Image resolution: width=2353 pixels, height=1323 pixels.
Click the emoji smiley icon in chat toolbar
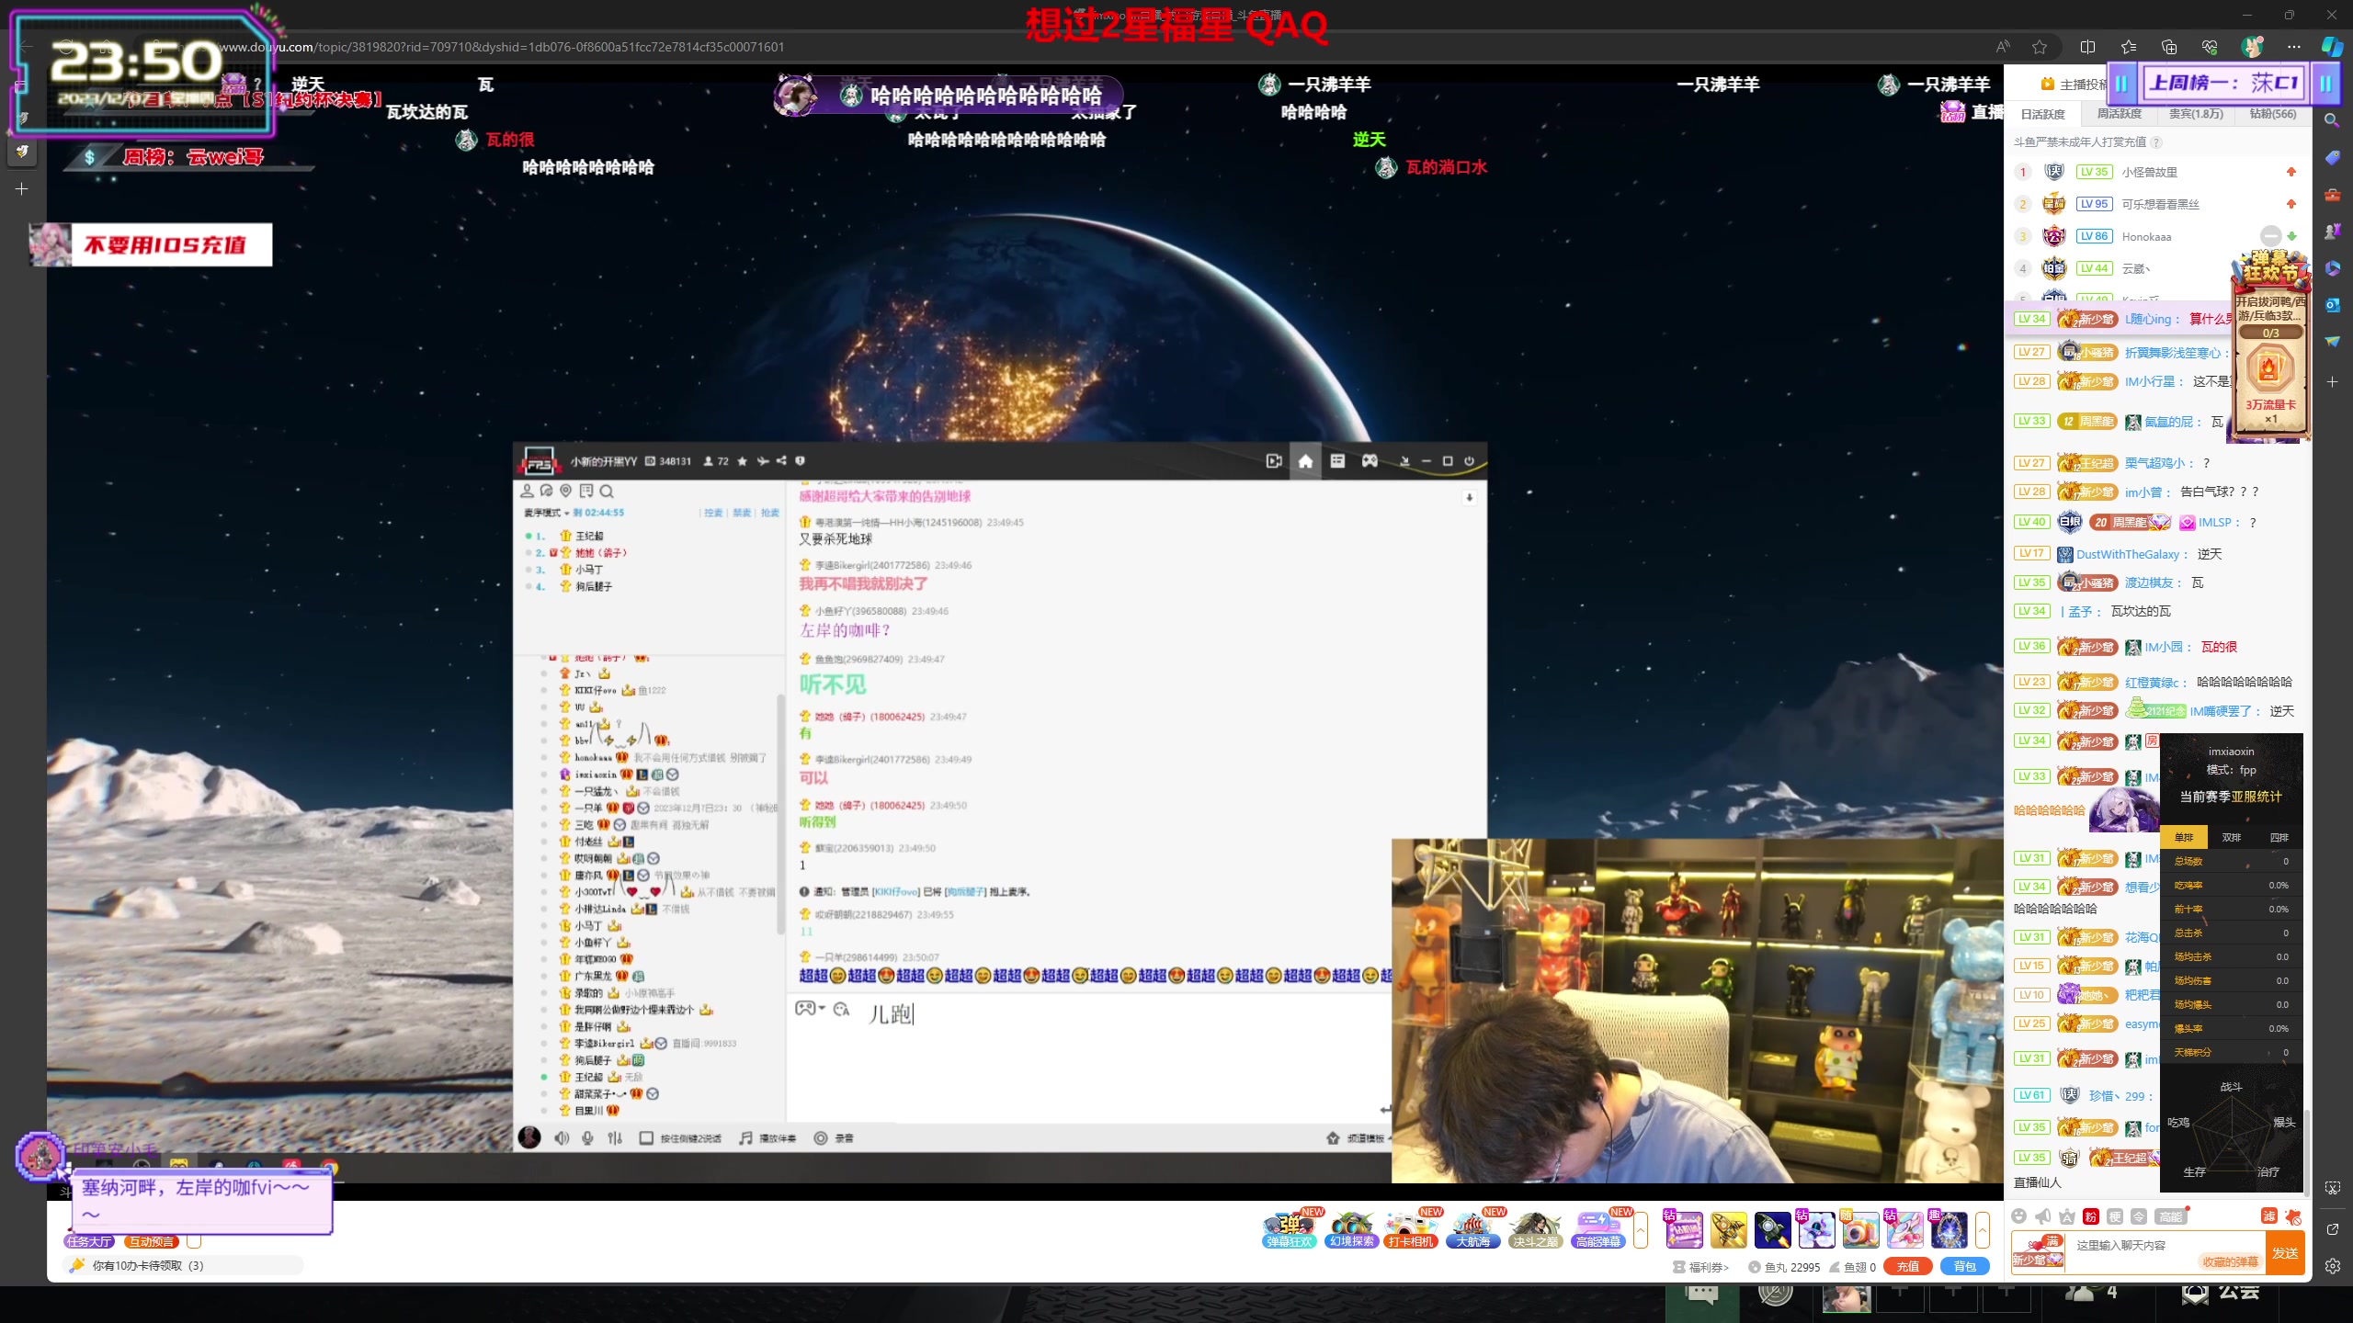[x=2018, y=1216]
